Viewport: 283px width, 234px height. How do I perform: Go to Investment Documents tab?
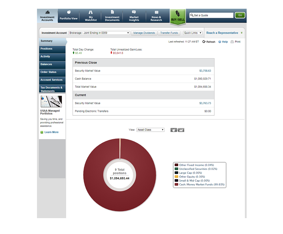coord(112,16)
